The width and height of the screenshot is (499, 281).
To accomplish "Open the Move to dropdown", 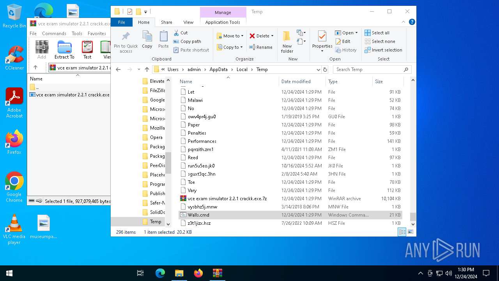I will (230, 36).
